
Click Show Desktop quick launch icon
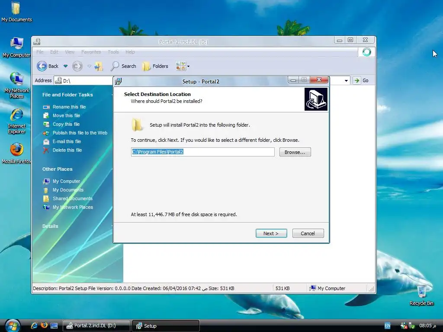(x=54, y=326)
